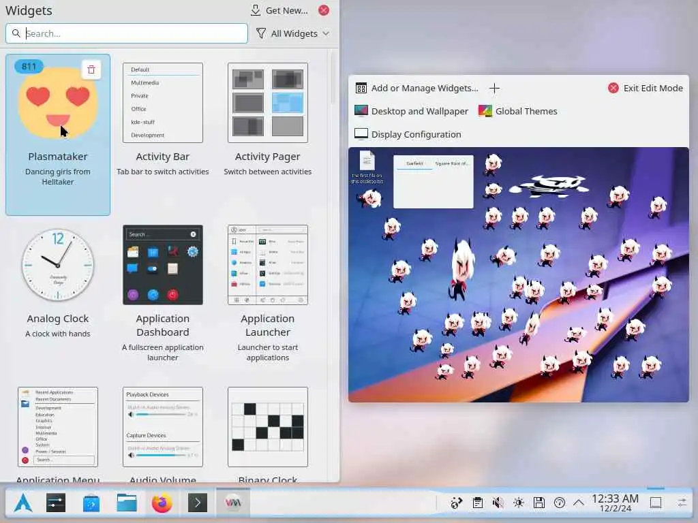Pick the Binary Clock widget preview

(267, 427)
